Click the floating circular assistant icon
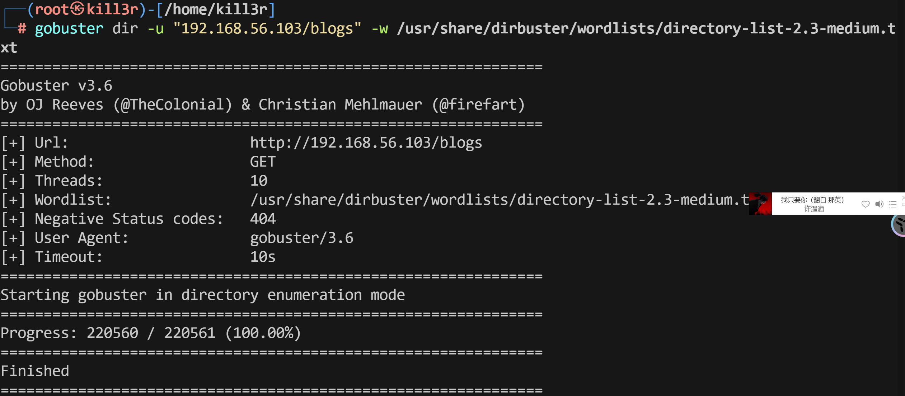Screen dimensions: 905x396 (x=899, y=225)
